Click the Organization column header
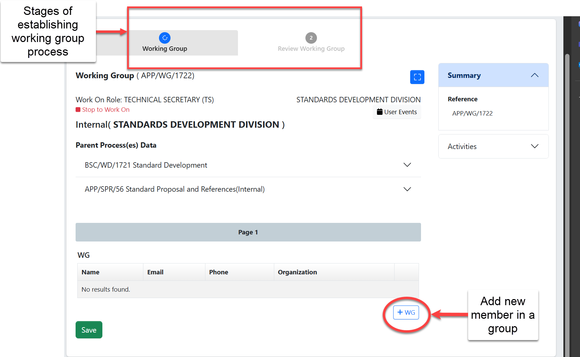 click(x=297, y=272)
